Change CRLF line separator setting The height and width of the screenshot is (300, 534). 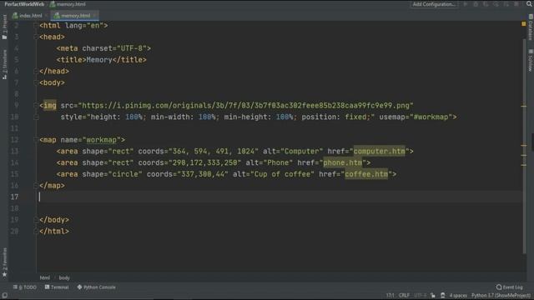pyautogui.click(x=404, y=295)
